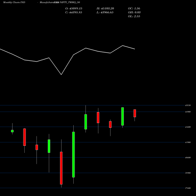Screen dimensions: 196x196
Task: Click the bottom price axis label '37498'
Action: coord(188,188)
